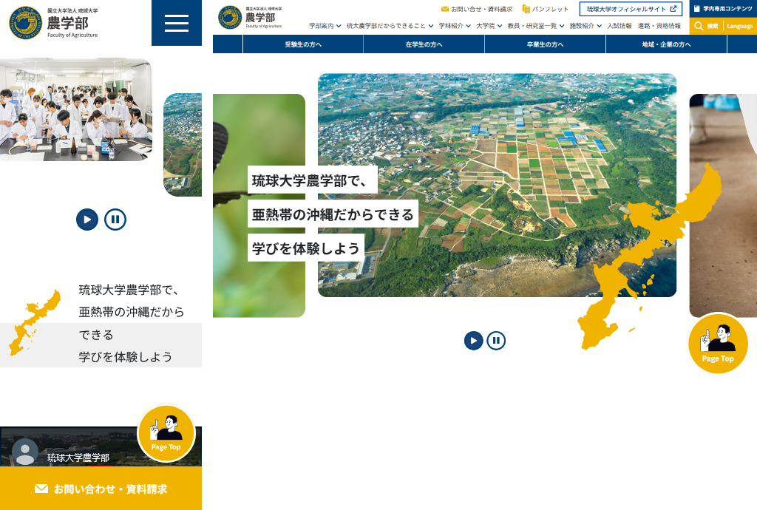Image resolution: width=757 pixels, height=510 pixels.
Task: Click 学びを体験しよう hero caption on desktop
Action: tap(306, 248)
